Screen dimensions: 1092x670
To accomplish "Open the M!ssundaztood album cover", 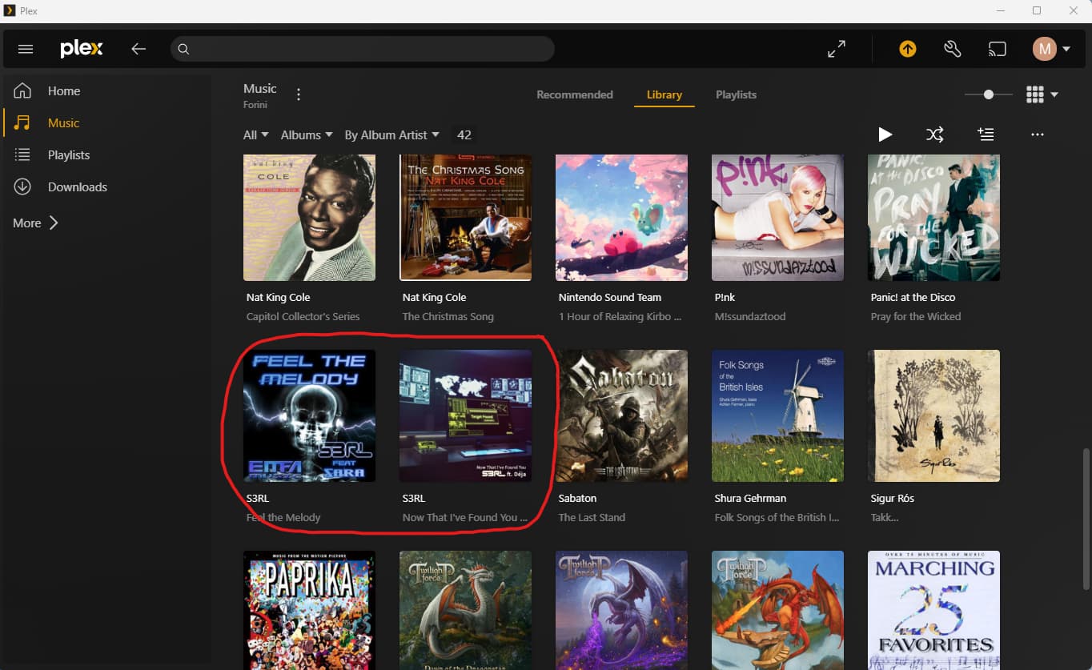I will click(778, 218).
